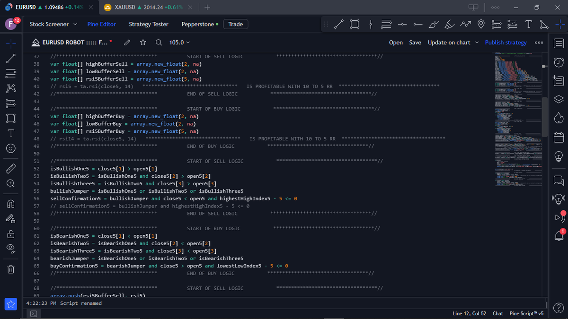
Task: Open the editor more options menu
Action: [539, 43]
